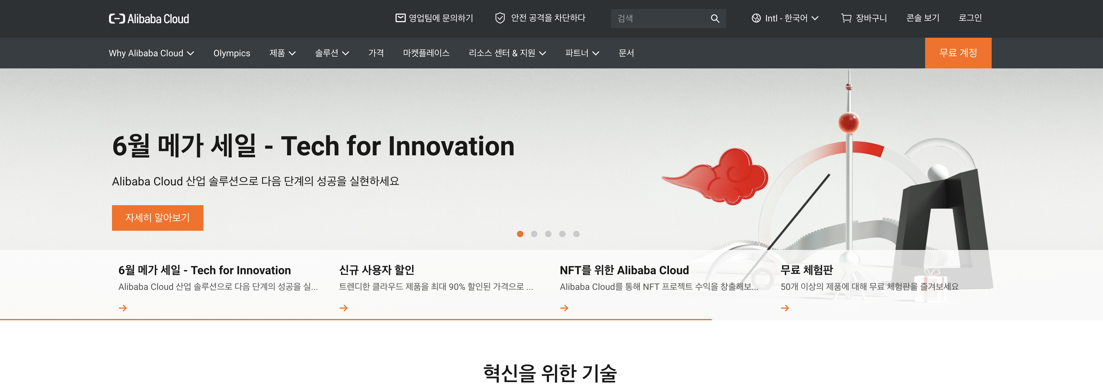Expand the 제품 menu dropdown

(x=282, y=53)
